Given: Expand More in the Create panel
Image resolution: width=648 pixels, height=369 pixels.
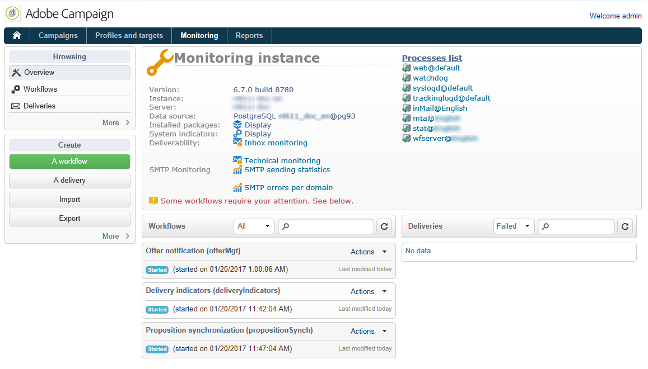Looking at the screenshot, I should tap(116, 236).
